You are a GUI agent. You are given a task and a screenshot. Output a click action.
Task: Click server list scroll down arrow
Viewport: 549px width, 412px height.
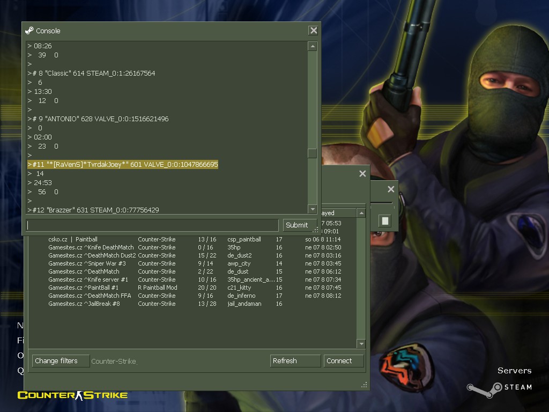tap(361, 344)
